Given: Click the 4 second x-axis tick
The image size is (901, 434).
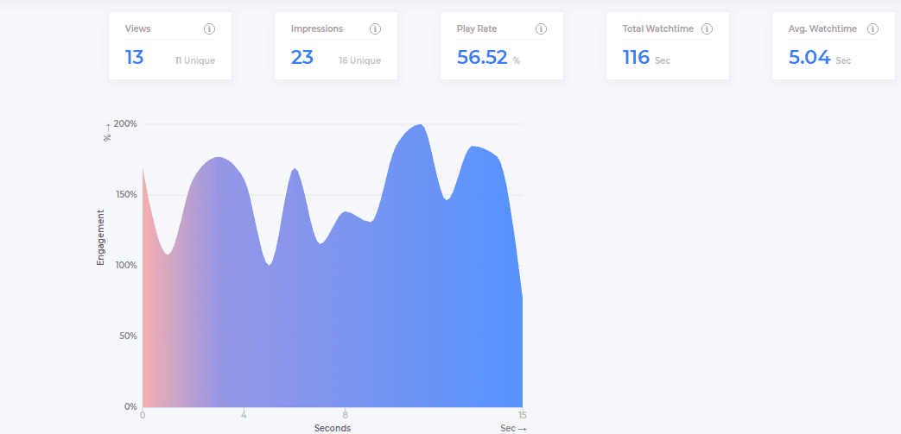Looking at the screenshot, I should point(244,414).
